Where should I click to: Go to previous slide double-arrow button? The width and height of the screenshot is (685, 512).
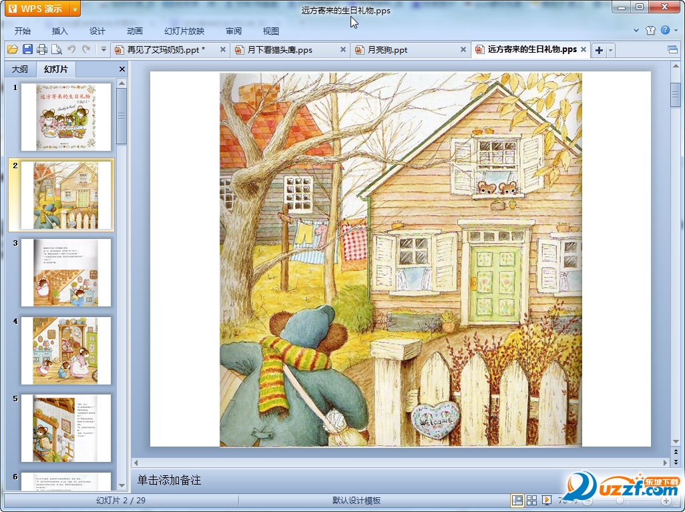(676, 452)
